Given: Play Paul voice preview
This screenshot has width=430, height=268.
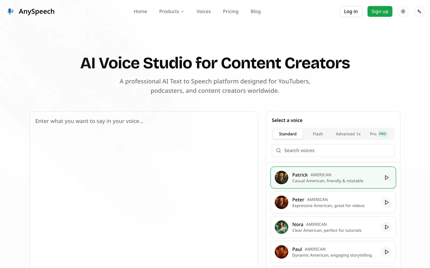Looking at the screenshot, I should coord(386,252).
